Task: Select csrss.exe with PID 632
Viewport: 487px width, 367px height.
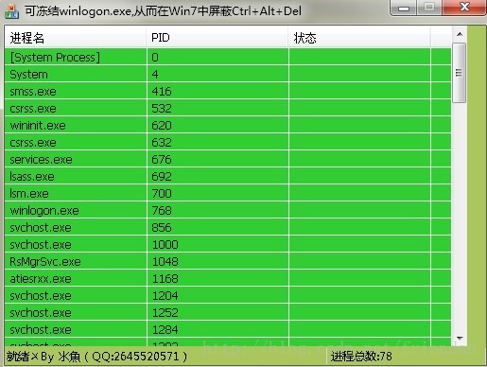Action: 228,142
